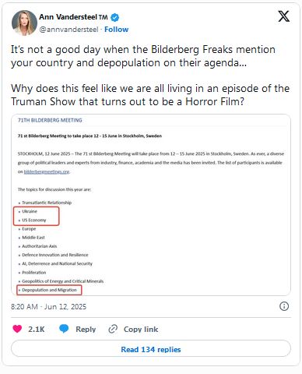Open the X logo link
This screenshot has height=374, width=302.
tap(283, 16)
